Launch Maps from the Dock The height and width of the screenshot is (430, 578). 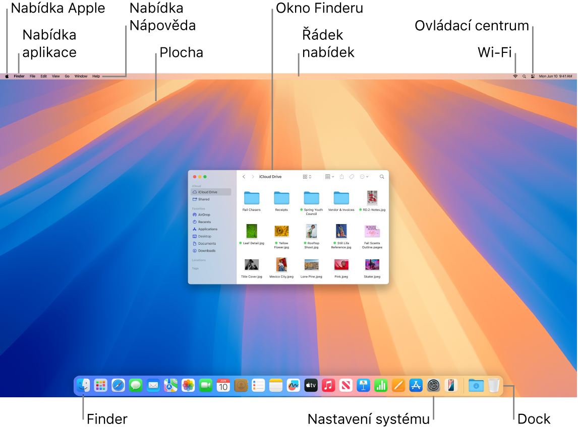coord(170,386)
